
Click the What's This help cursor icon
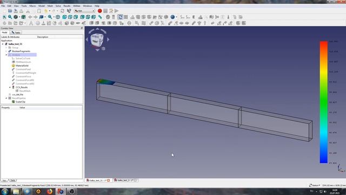click(69, 11)
